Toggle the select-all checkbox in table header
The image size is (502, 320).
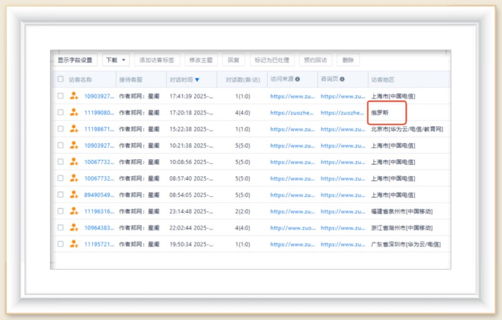click(x=60, y=80)
